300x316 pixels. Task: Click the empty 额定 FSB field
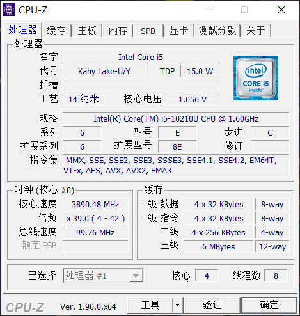[95, 246]
